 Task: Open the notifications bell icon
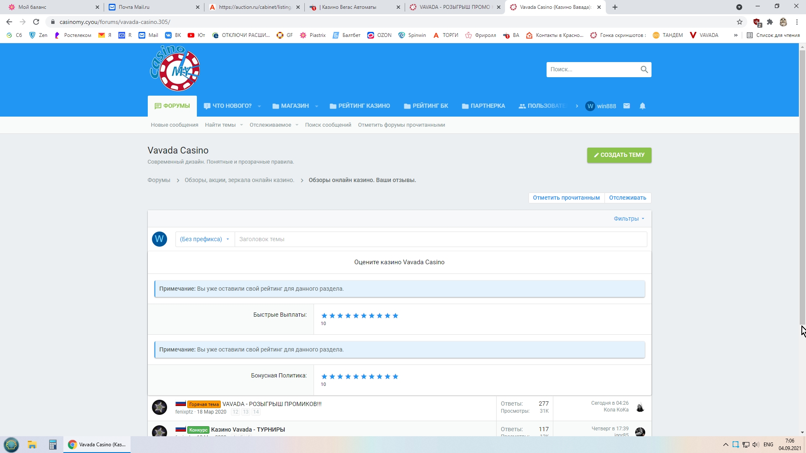coord(642,106)
